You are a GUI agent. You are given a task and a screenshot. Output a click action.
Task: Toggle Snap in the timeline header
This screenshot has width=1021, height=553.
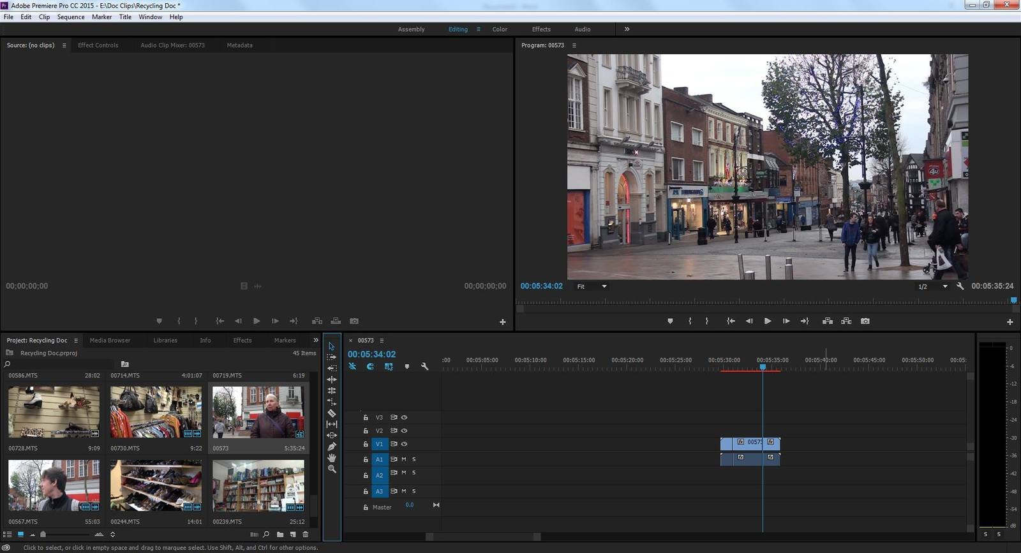coord(370,367)
